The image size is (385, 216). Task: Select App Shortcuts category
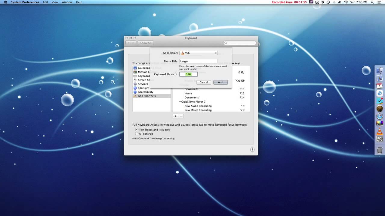[x=152, y=96]
